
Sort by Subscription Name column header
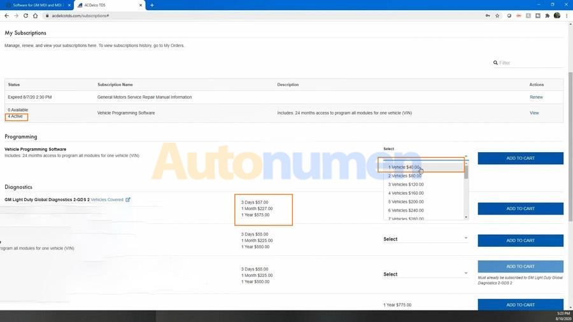point(115,85)
